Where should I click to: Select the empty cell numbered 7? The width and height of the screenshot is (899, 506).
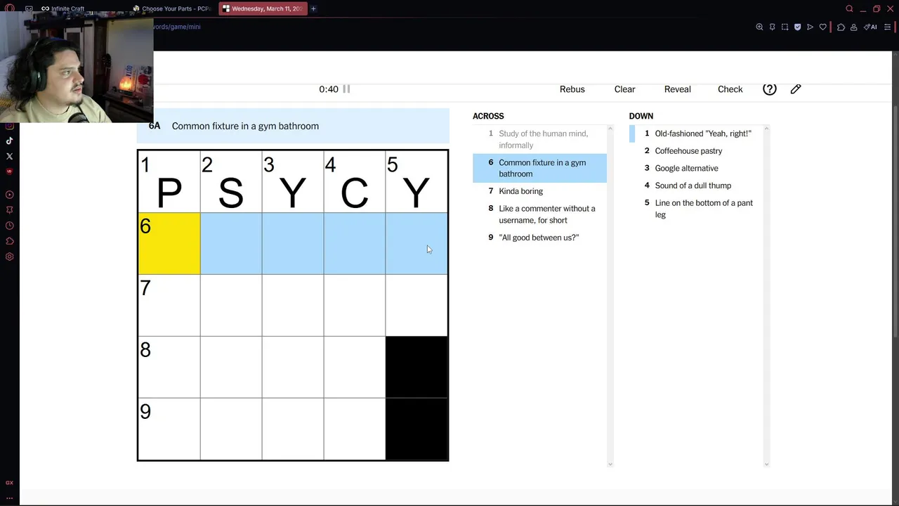(x=169, y=305)
